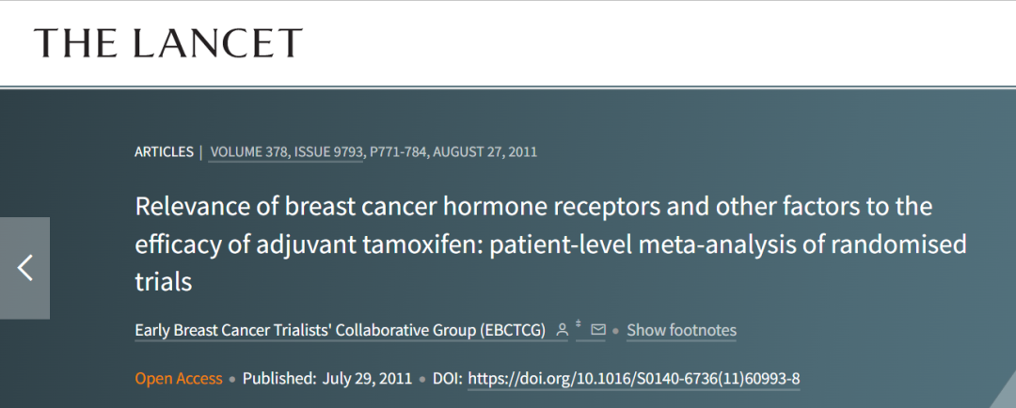The image size is (1016, 408).
Task: Open the author profile person icon
Action: [563, 330]
